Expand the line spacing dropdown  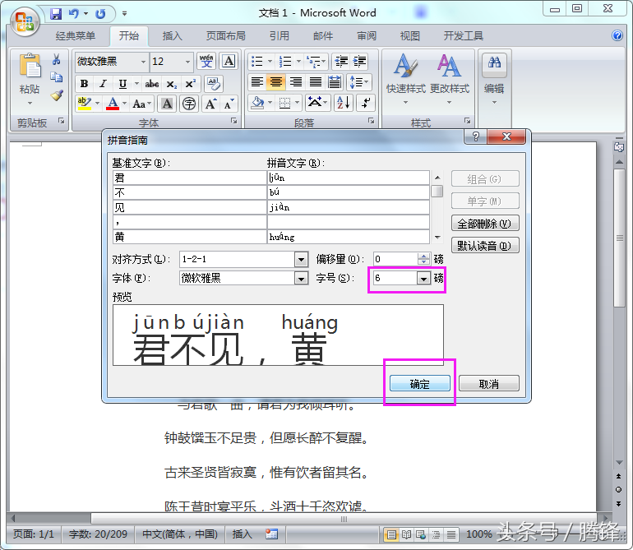pos(366,82)
